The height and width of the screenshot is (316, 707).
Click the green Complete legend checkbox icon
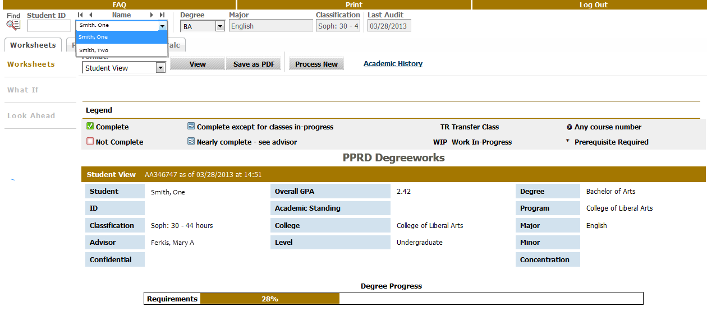pyautogui.click(x=90, y=127)
